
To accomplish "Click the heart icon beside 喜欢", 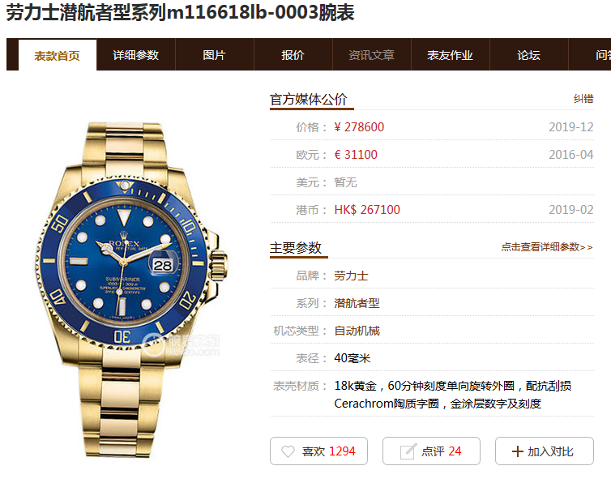I will [x=288, y=451].
